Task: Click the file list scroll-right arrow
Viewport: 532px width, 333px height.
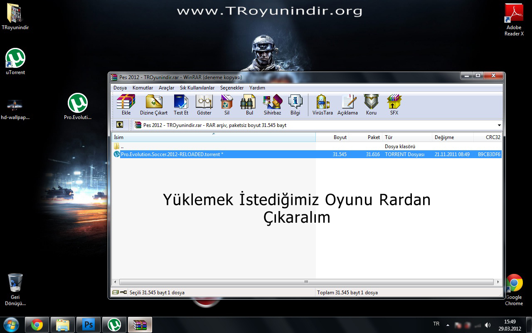Action: point(499,282)
